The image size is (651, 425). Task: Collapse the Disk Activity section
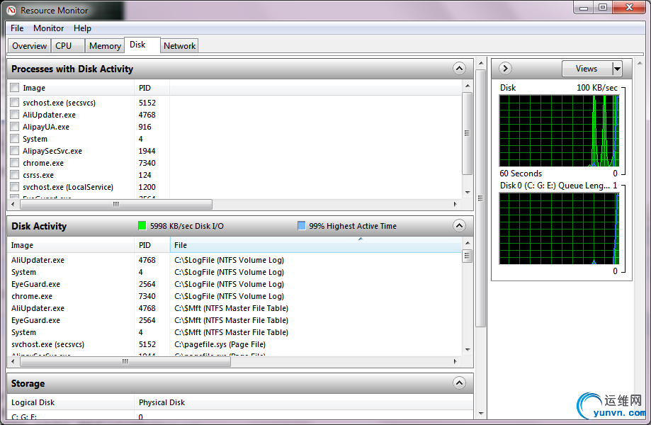(459, 226)
